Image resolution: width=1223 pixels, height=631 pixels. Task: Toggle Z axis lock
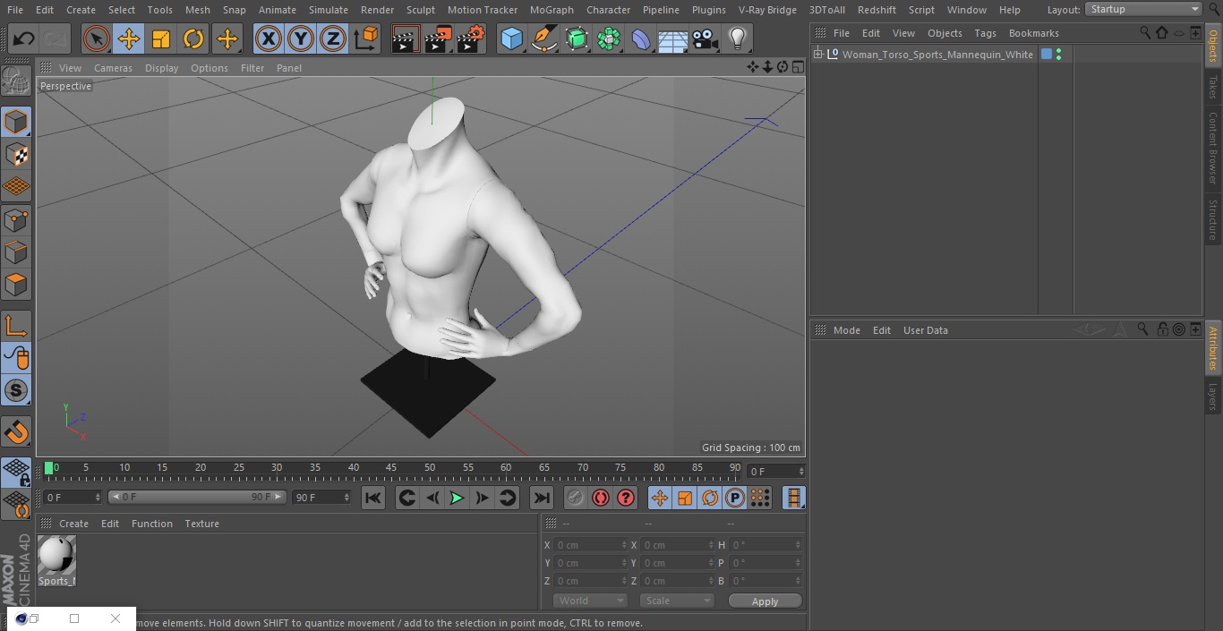[x=333, y=39]
